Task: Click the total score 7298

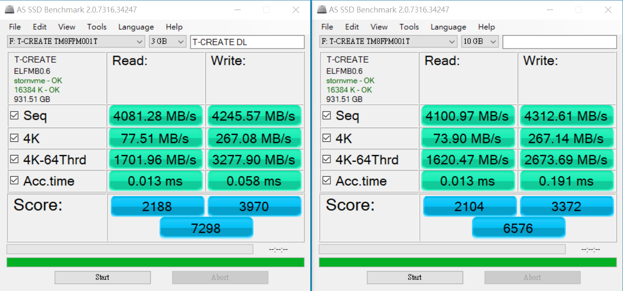Action: (207, 227)
